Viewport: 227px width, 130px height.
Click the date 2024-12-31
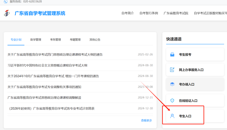pos(145,98)
